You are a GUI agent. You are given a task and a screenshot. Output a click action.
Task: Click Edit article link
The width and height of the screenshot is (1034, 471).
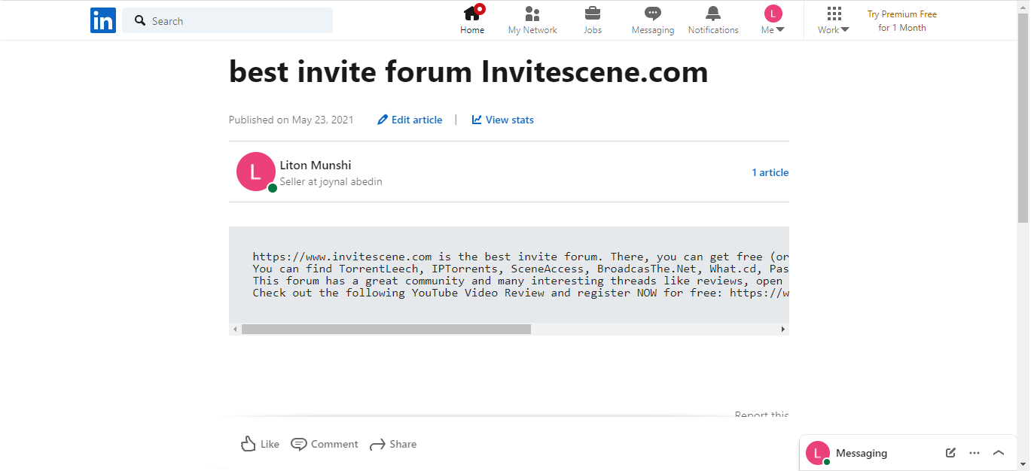point(410,120)
